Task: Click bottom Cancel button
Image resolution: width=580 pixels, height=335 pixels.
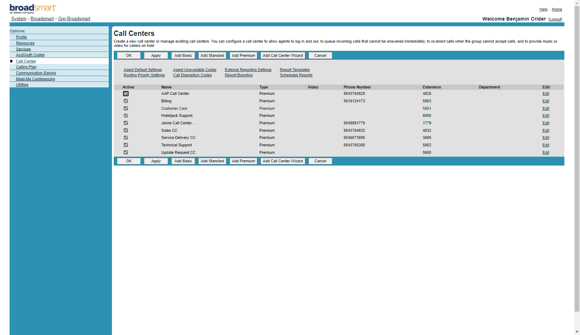Action: point(320,161)
